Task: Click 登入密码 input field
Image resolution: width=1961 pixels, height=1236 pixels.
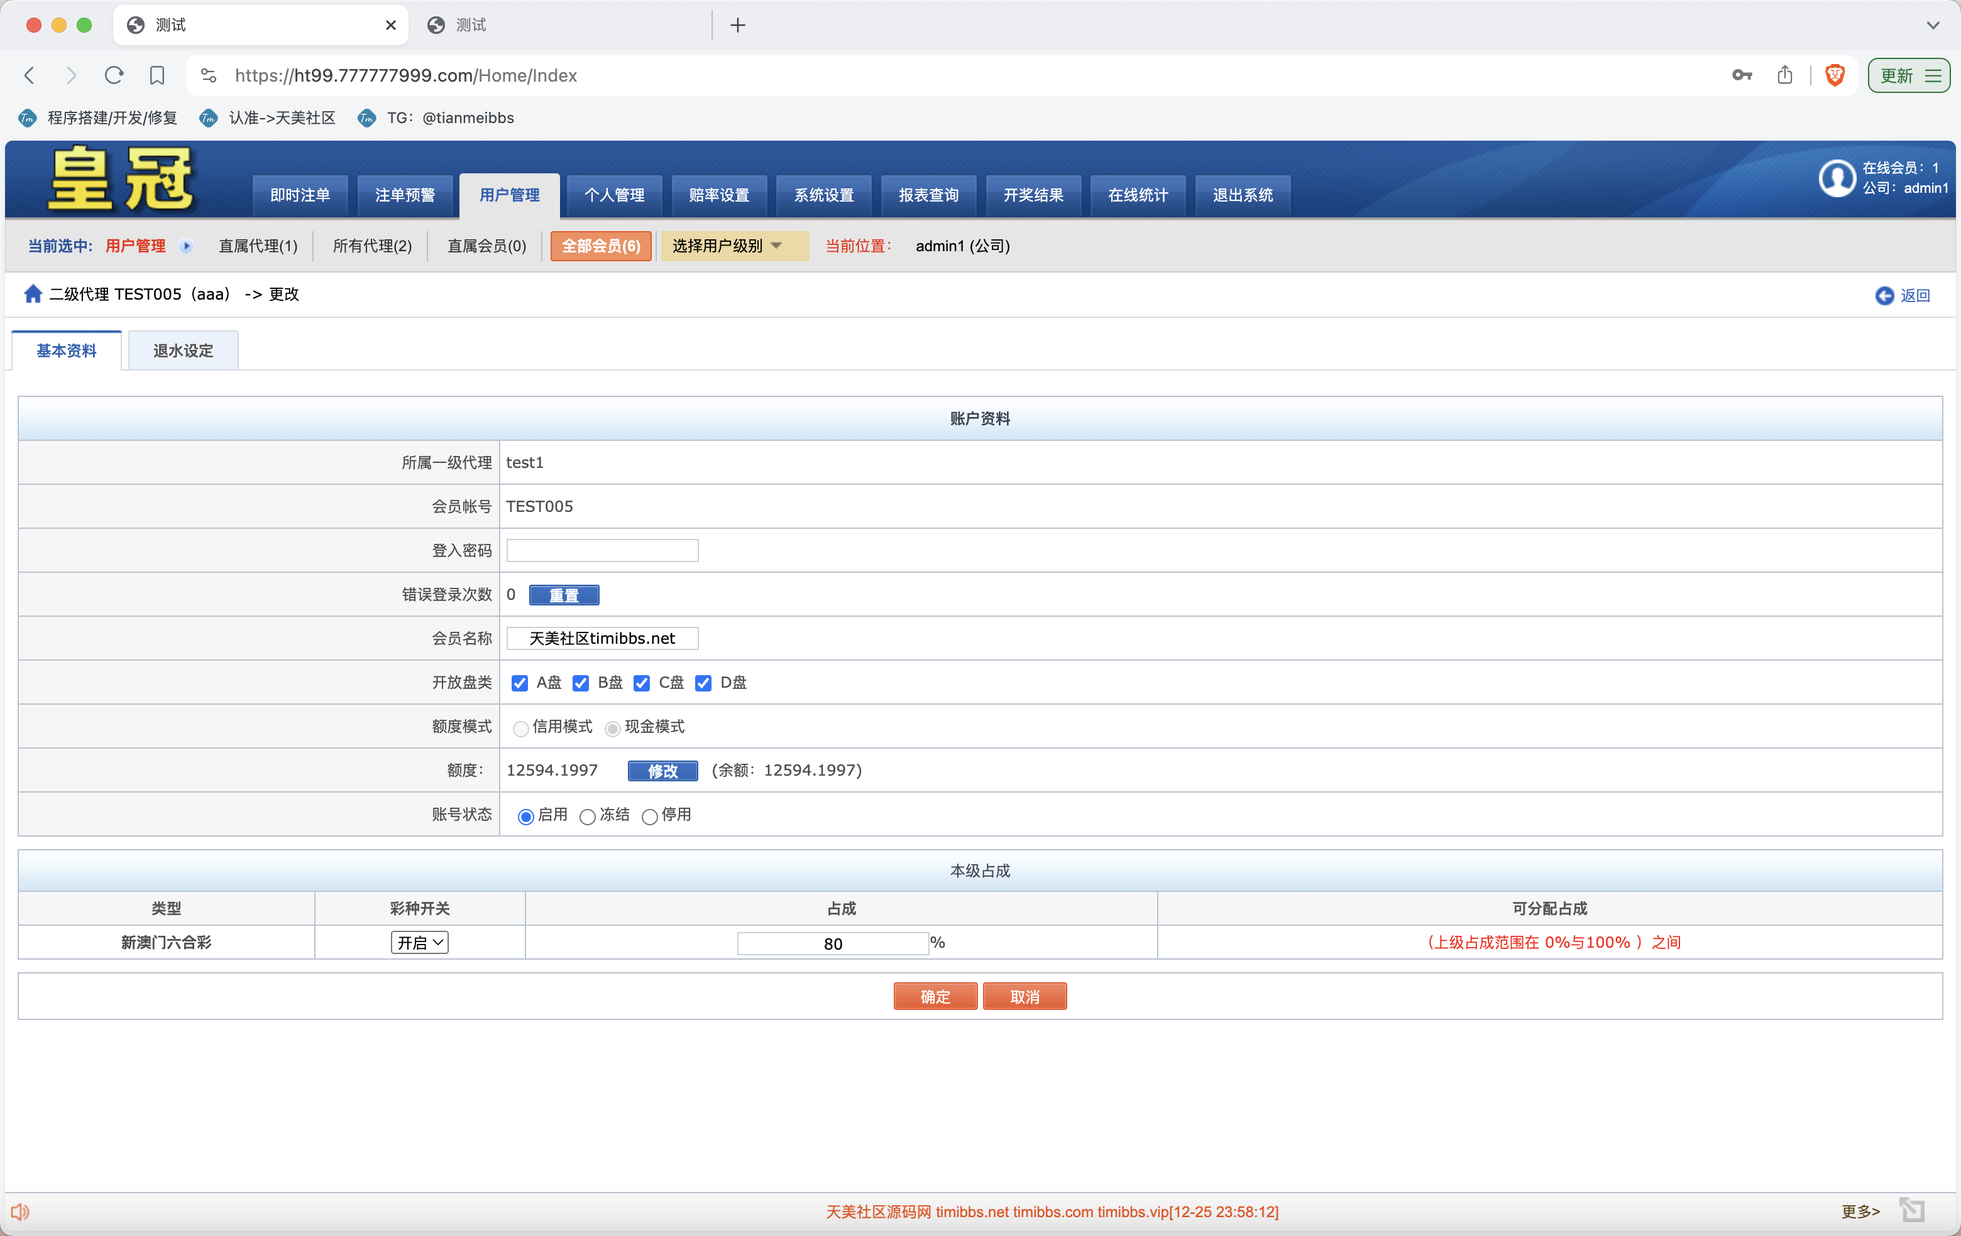Action: [603, 550]
